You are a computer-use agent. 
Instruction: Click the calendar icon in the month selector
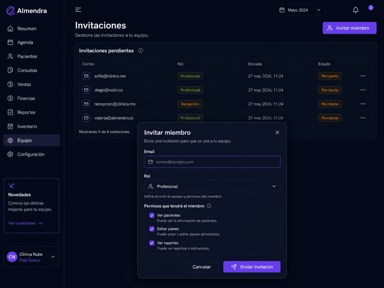[282, 10]
